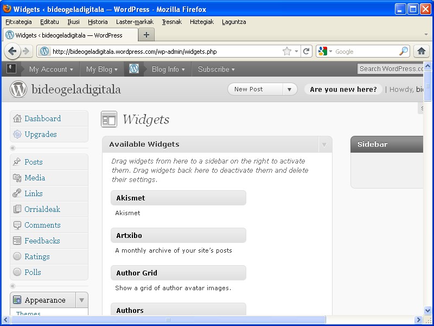Click the Appearance menu icon

pos(17,300)
